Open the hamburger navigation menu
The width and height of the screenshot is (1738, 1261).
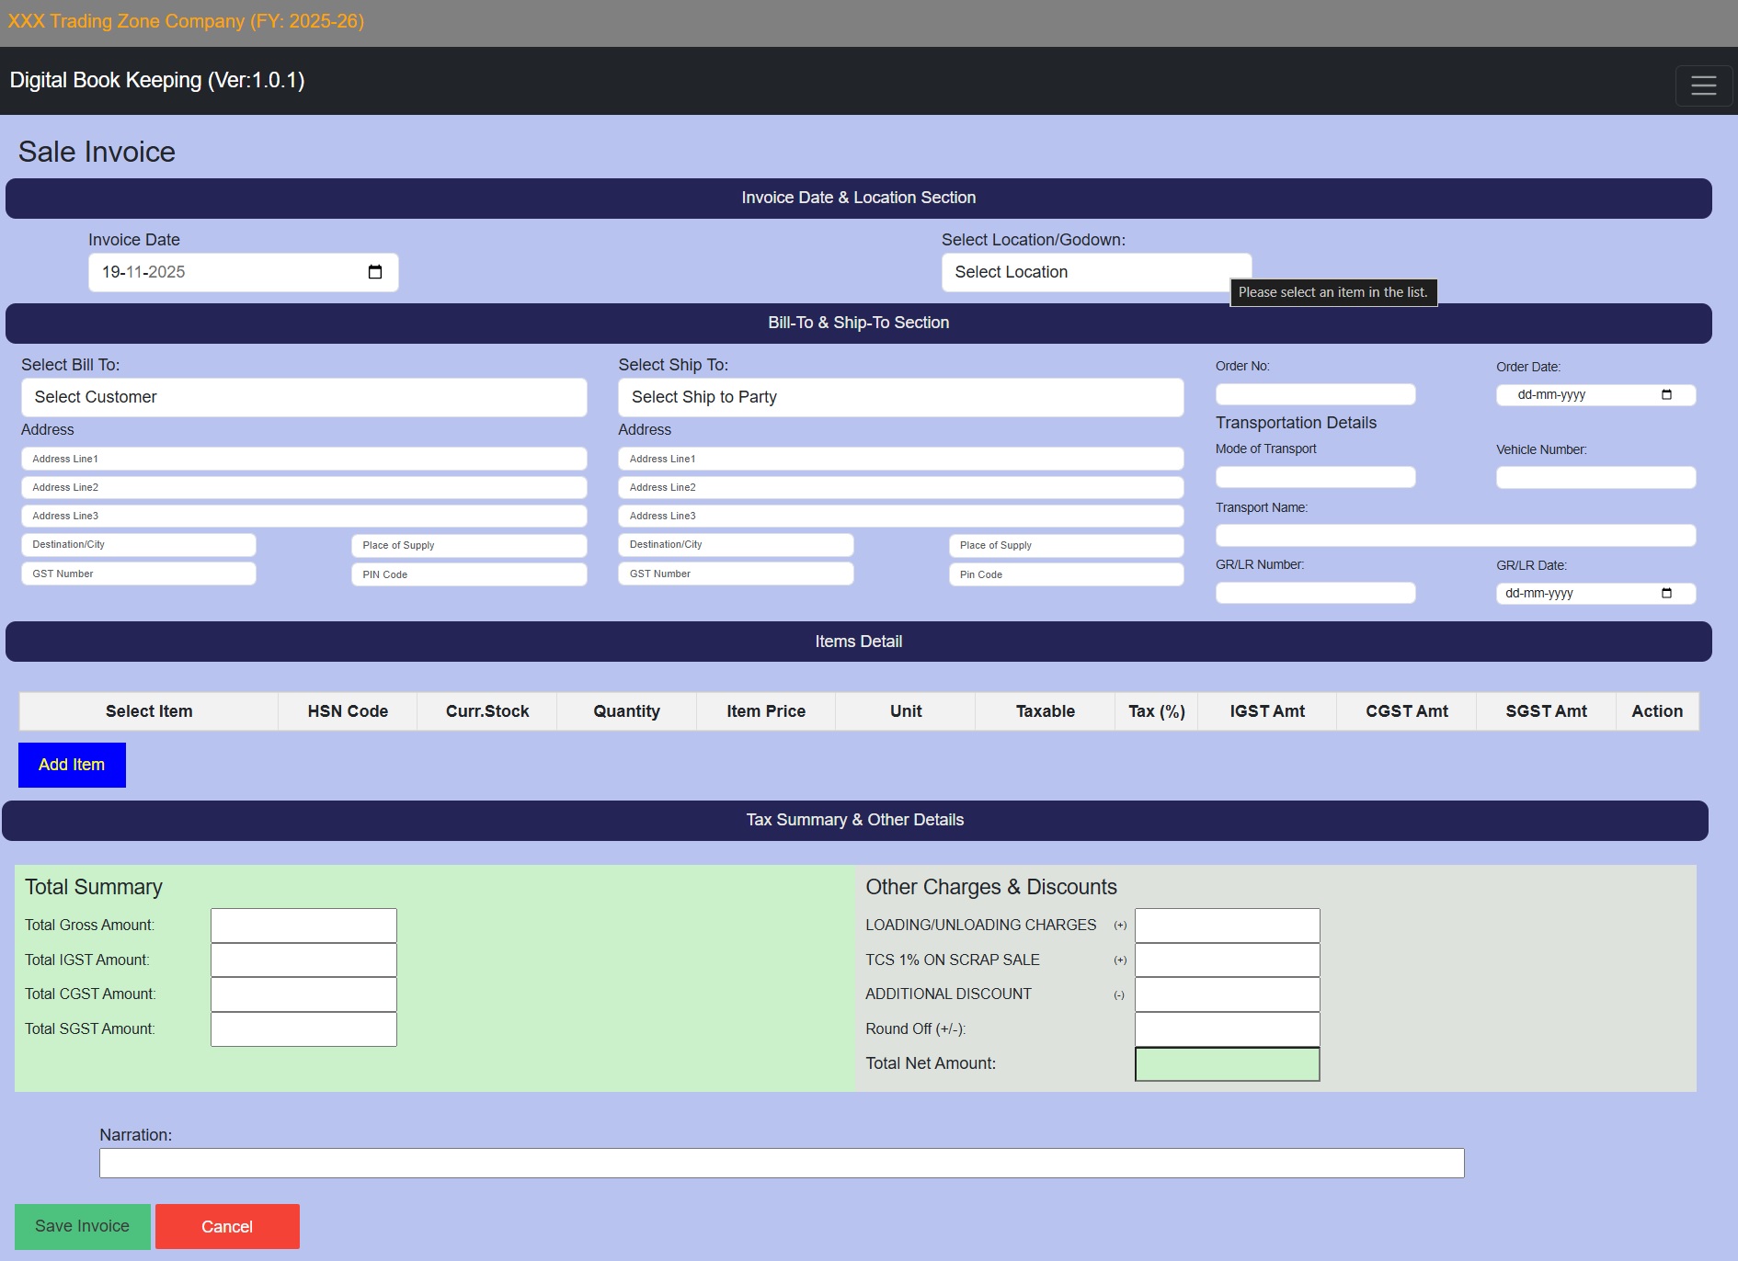(1703, 85)
